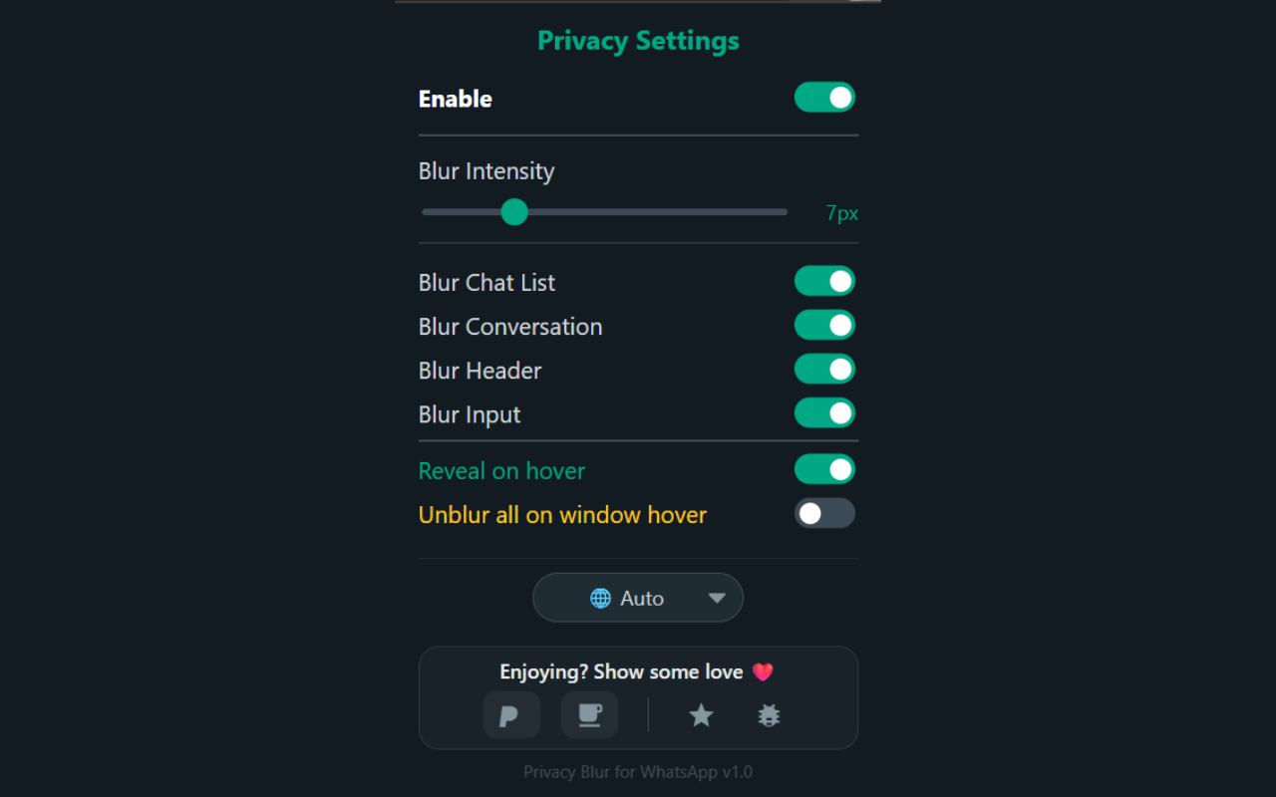Image resolution: width=1276 pixels, height=797 pixels.
Task: Turn off the Blur Input toggle
Action: 824,411
